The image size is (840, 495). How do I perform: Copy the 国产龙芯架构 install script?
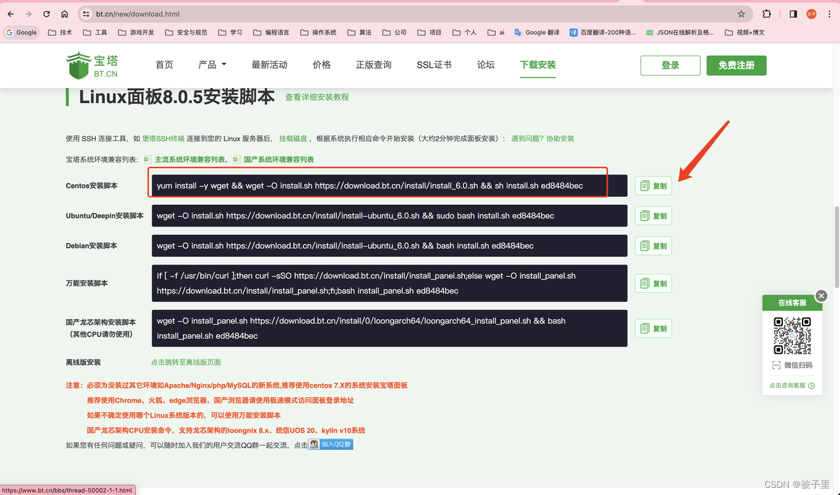[x=653, y=328]
